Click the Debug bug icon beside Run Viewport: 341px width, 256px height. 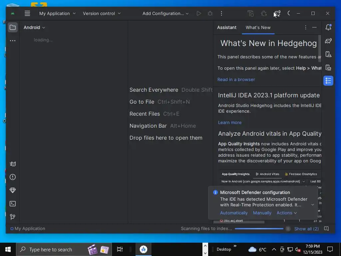(x=210, y=13)
